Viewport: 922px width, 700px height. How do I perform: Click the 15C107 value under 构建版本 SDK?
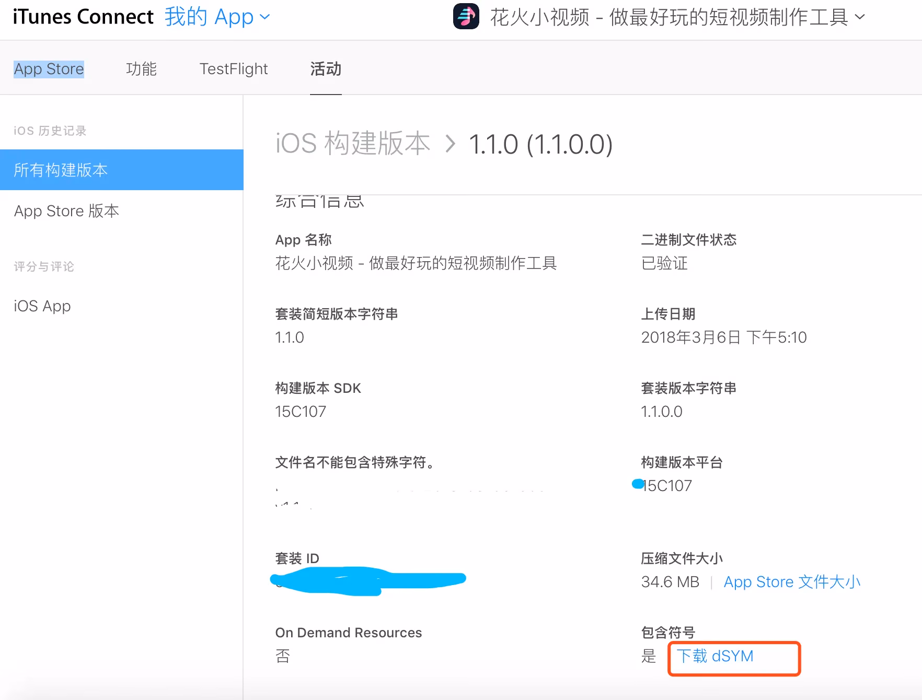pyautogui.click(x=301, y=412)
